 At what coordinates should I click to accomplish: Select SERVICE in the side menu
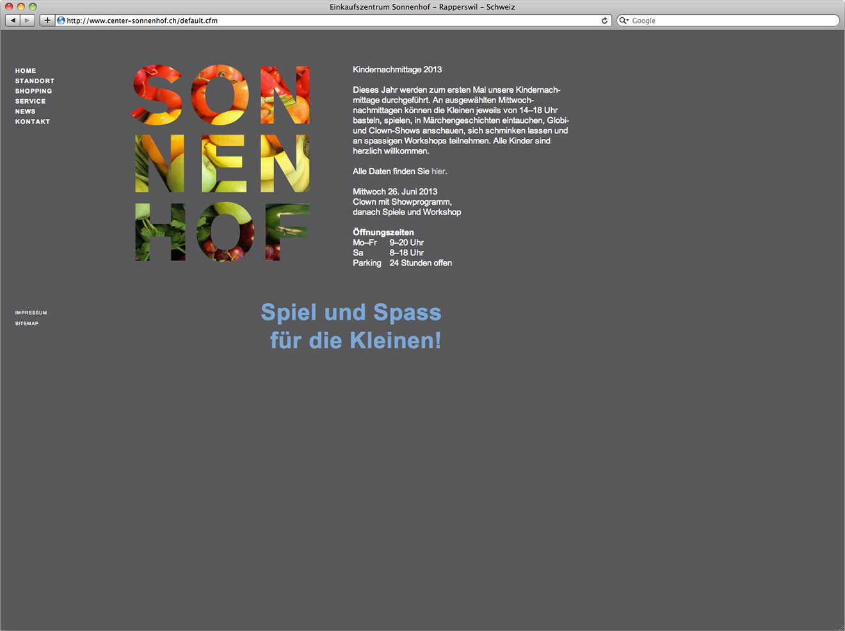(30, 102)
